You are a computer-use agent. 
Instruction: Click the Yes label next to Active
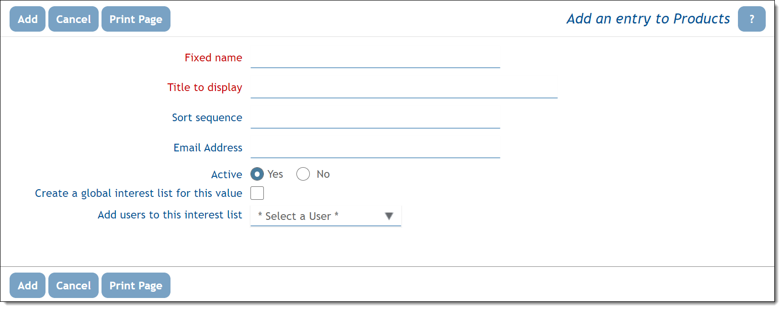275,174
